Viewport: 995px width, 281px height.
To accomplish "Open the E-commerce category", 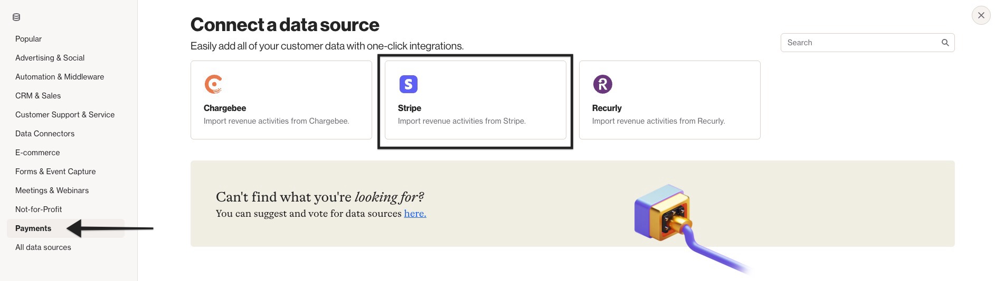I will [37, 153].
